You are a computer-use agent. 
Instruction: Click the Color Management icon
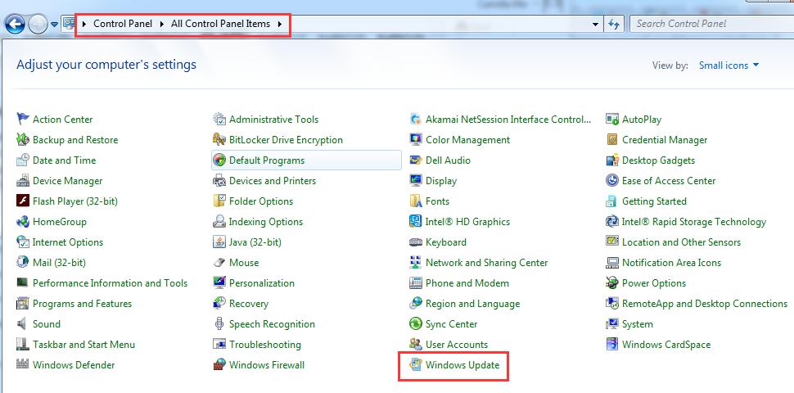click(x=416, y=140)
